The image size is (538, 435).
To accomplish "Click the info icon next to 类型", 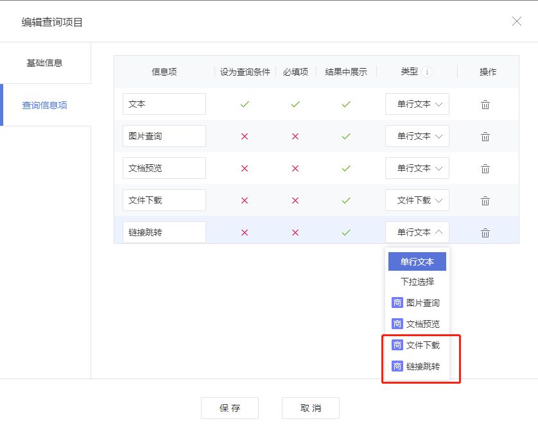I will [427, 72].
